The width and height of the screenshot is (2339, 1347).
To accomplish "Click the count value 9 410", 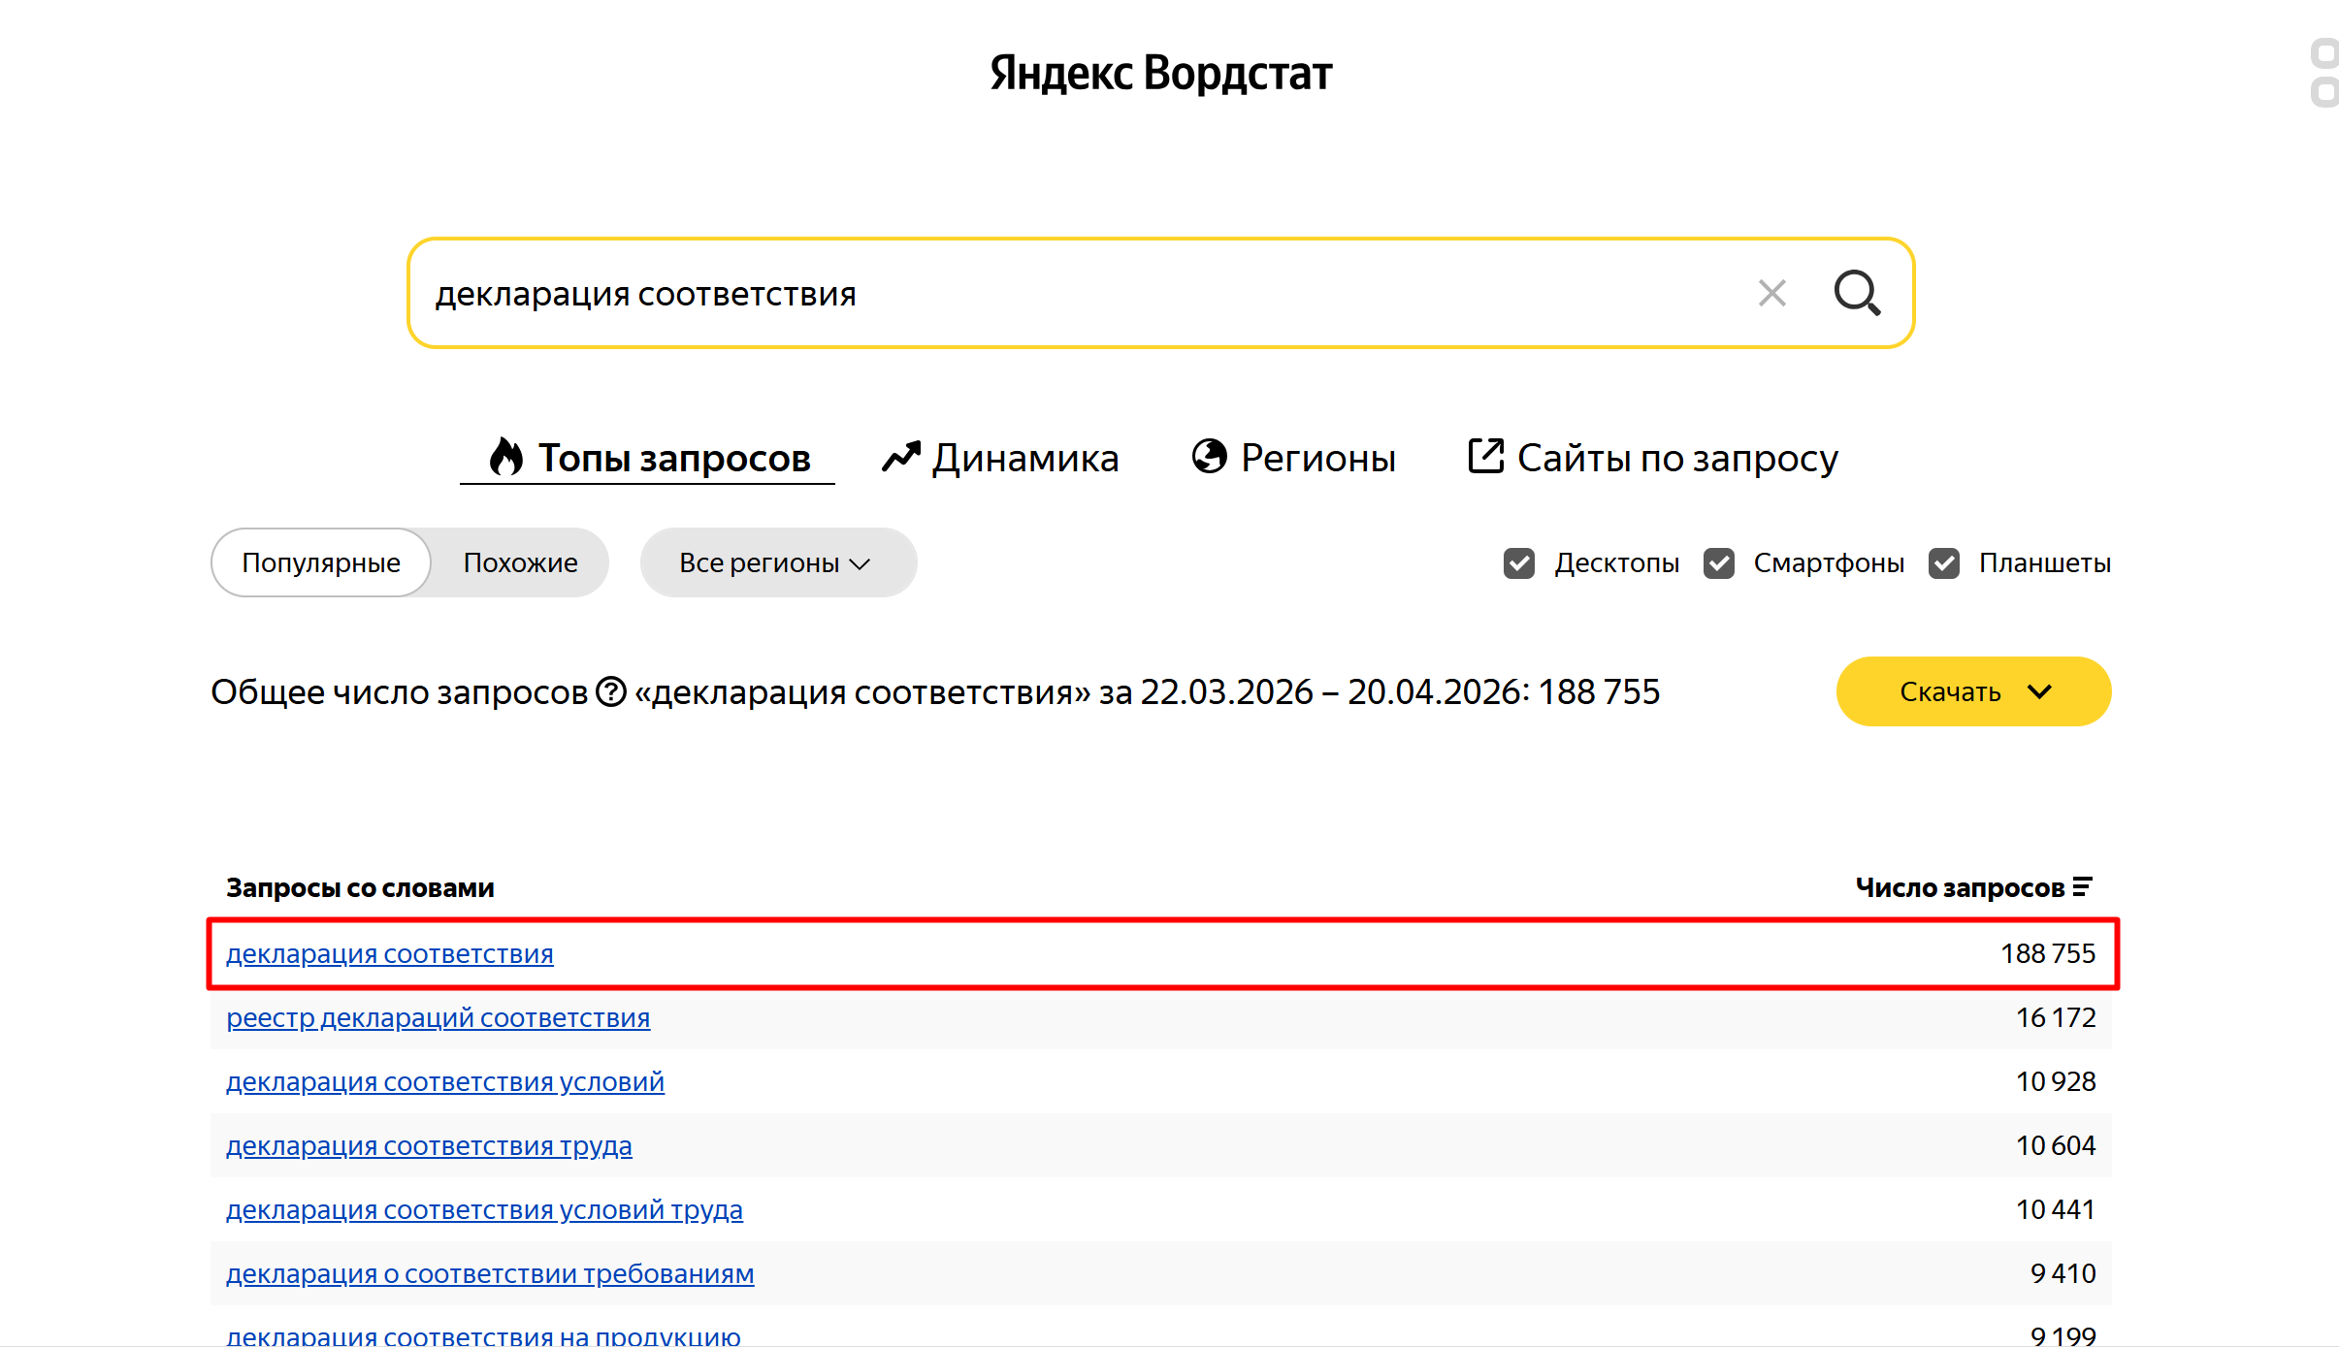I will coord(2063,1274).
